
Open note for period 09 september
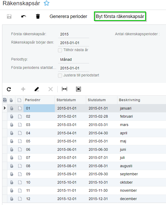(x=20, y=174)
